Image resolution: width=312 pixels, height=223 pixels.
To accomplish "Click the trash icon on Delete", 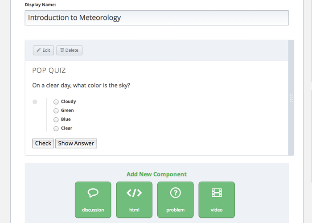I will [x=62, y=50].
